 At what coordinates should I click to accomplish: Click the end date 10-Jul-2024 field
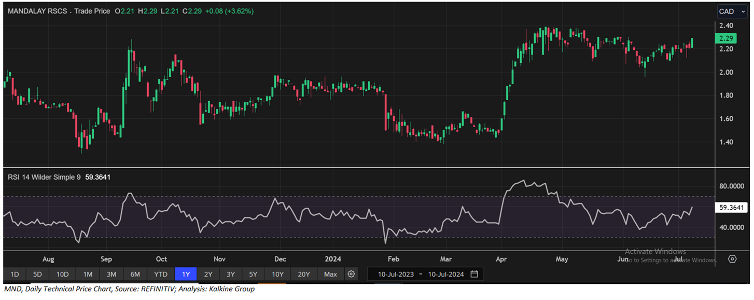point(445,274)
